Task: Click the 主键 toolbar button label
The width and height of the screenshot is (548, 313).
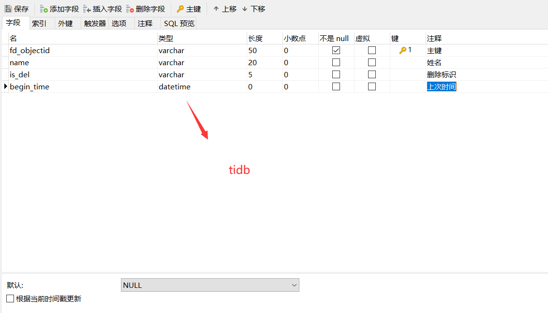Action: click(193, 9)
